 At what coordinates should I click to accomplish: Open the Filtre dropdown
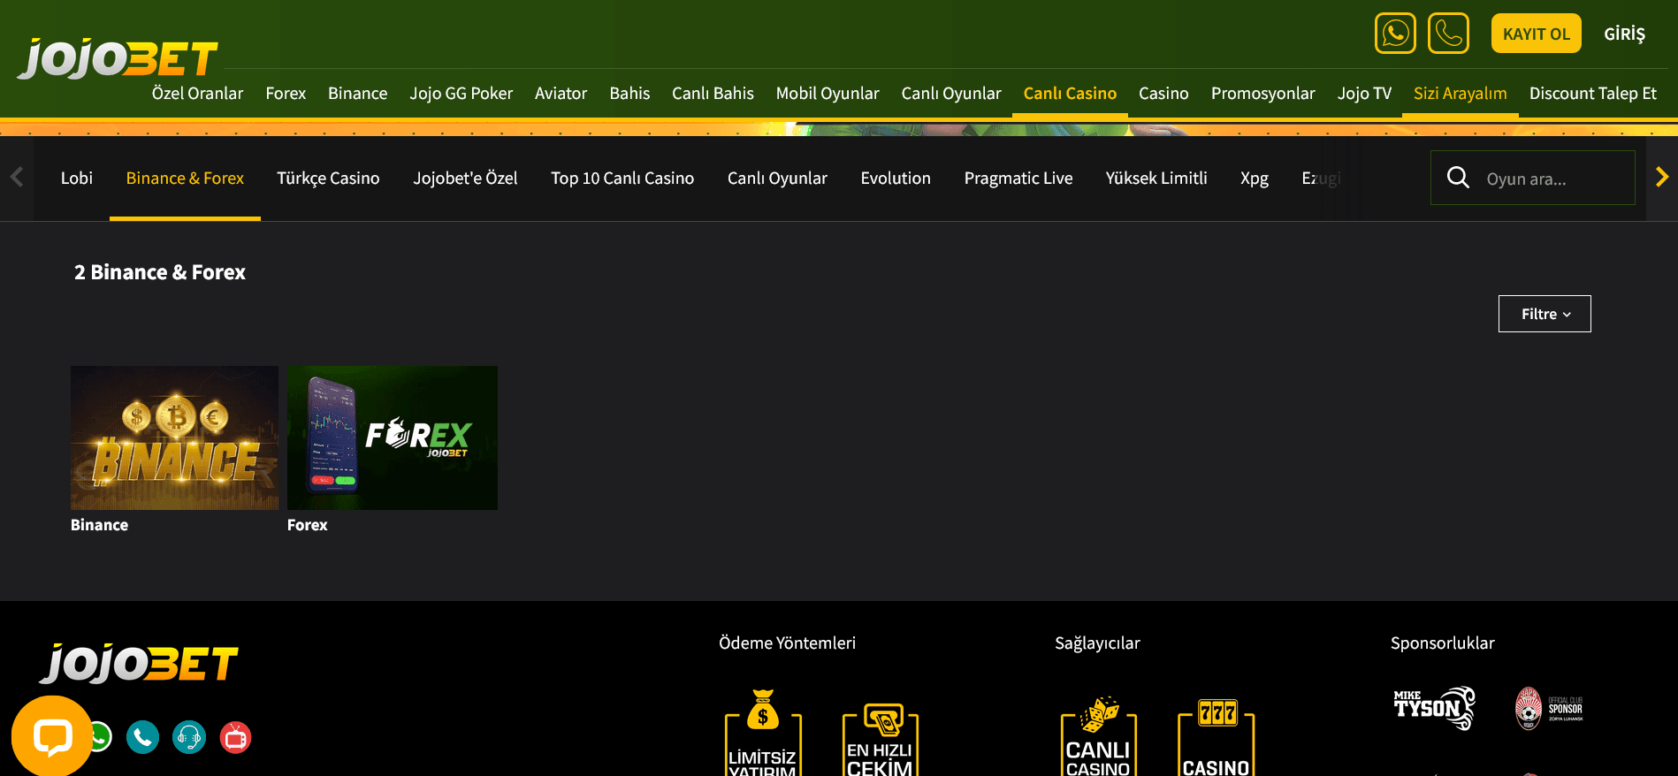point(1545,314)
